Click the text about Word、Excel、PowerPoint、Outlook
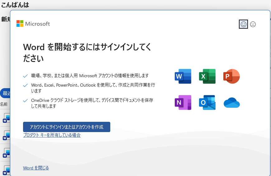This screenshot has width=271, height=176. (x=93, y=88)
